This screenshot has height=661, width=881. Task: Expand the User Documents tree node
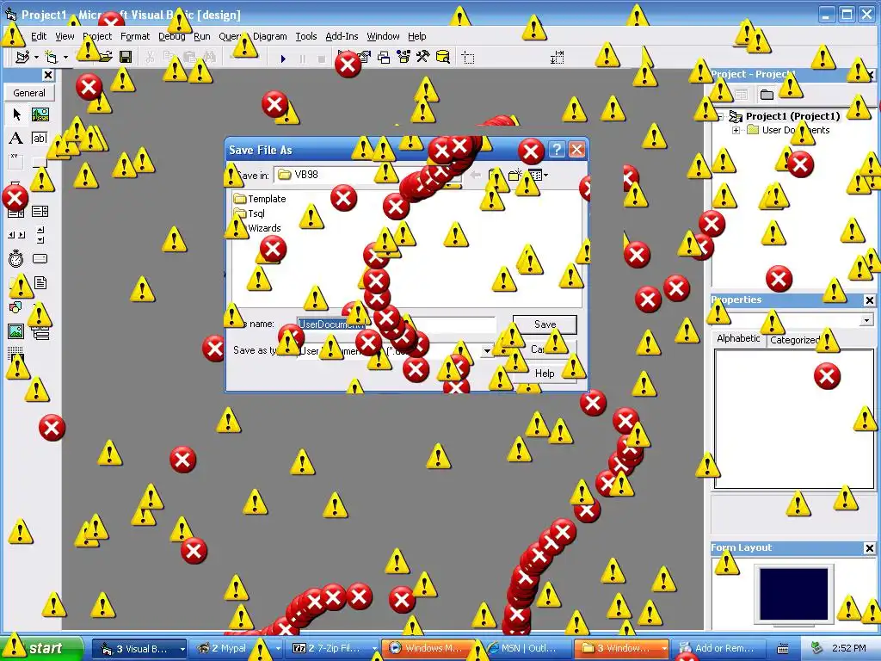[x=736, y=131]
